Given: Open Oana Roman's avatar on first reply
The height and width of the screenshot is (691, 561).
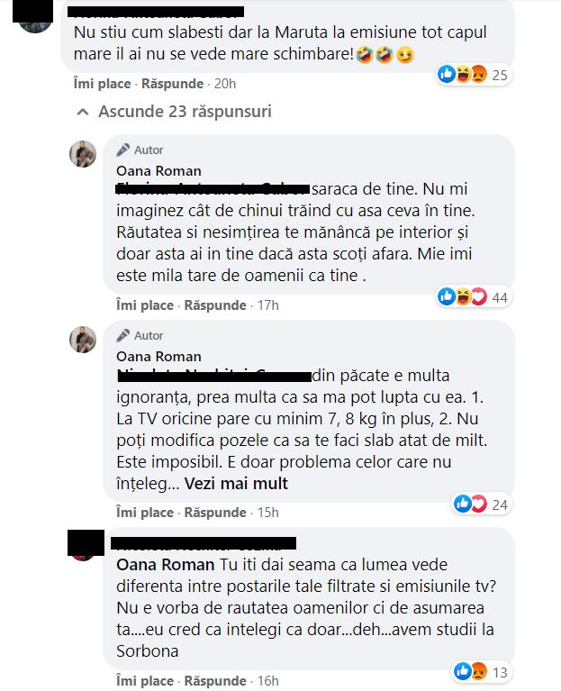Looking at the screenshot, I should [83, 154].
